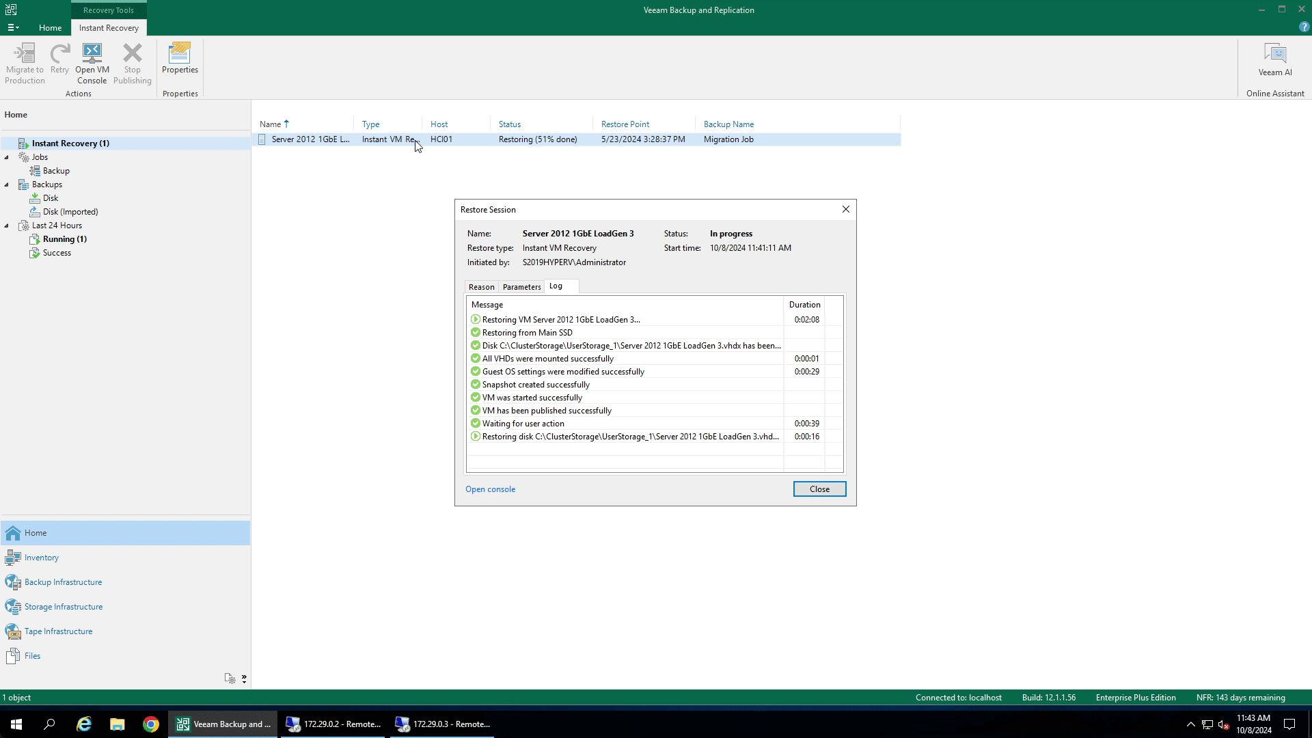The width and height of the screenshot is (1312, 738).
Task: Click Open console link in dialog
Action: pos(490,489)
